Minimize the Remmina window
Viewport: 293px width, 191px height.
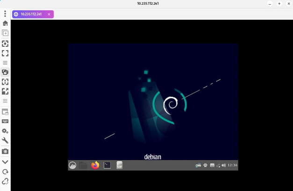[x=270, y=4]
